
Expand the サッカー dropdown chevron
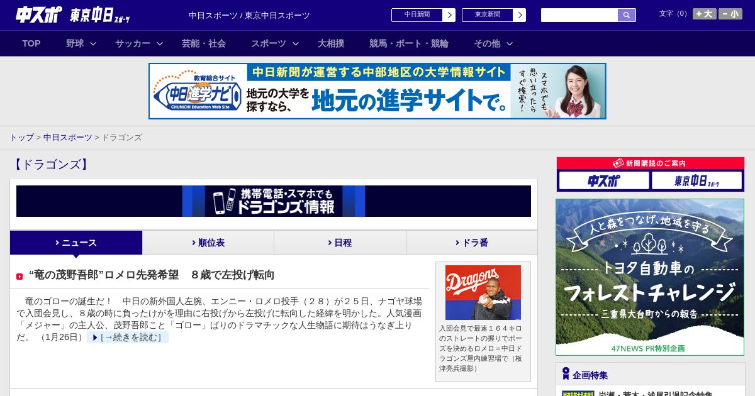point(160,43)
